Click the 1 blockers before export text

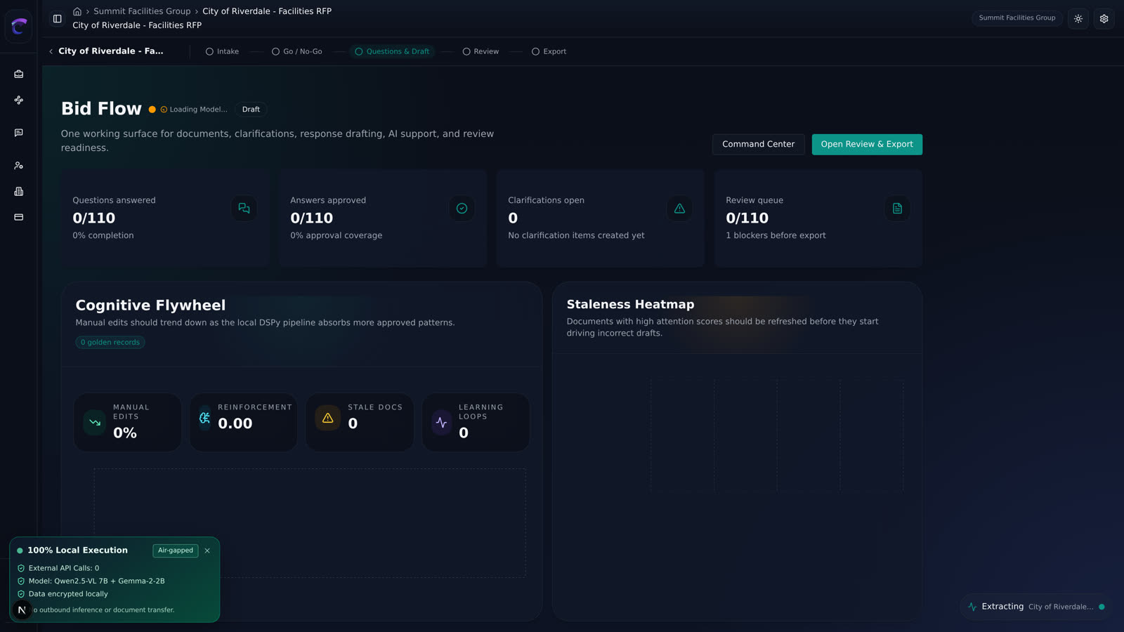click(x=776, y=235)
